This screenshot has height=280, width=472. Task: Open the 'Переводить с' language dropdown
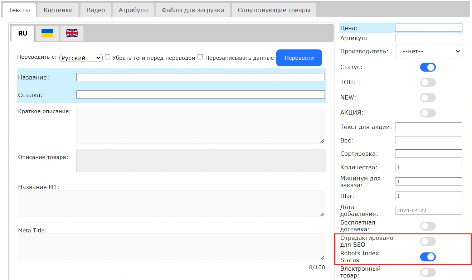tap(81, 58)
